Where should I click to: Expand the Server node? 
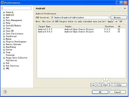point(4,50)
